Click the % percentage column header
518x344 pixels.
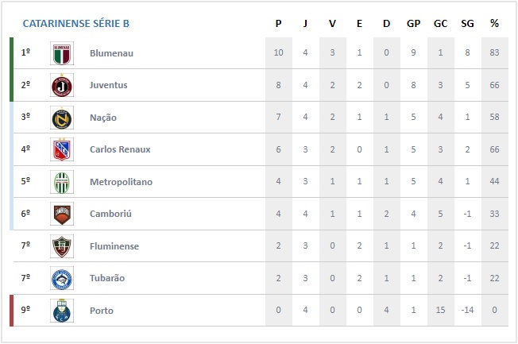(494, 24)
